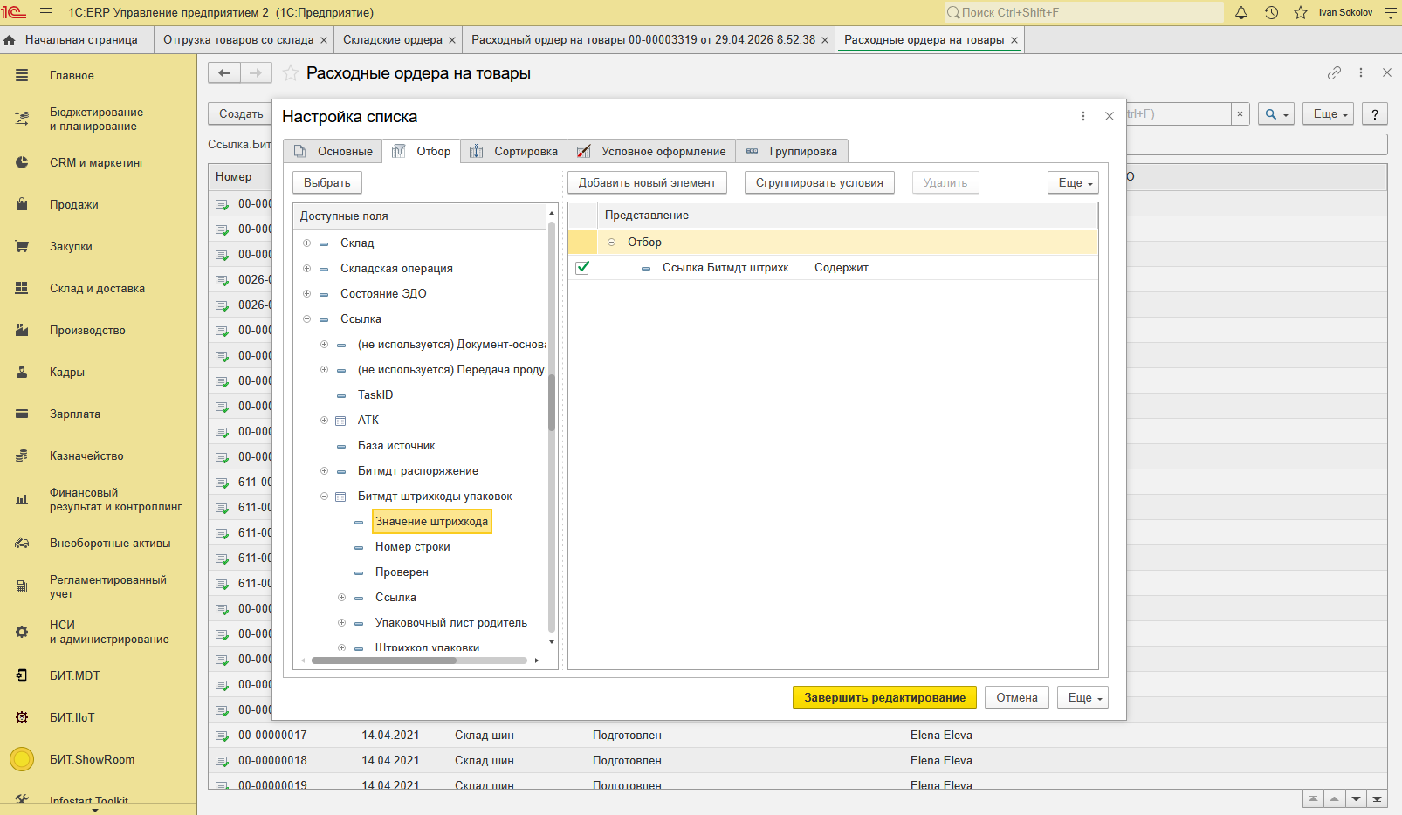The image size is (1402, 815).
Task: Open CRM и маркетинг section
Action: tap(98, 163)
